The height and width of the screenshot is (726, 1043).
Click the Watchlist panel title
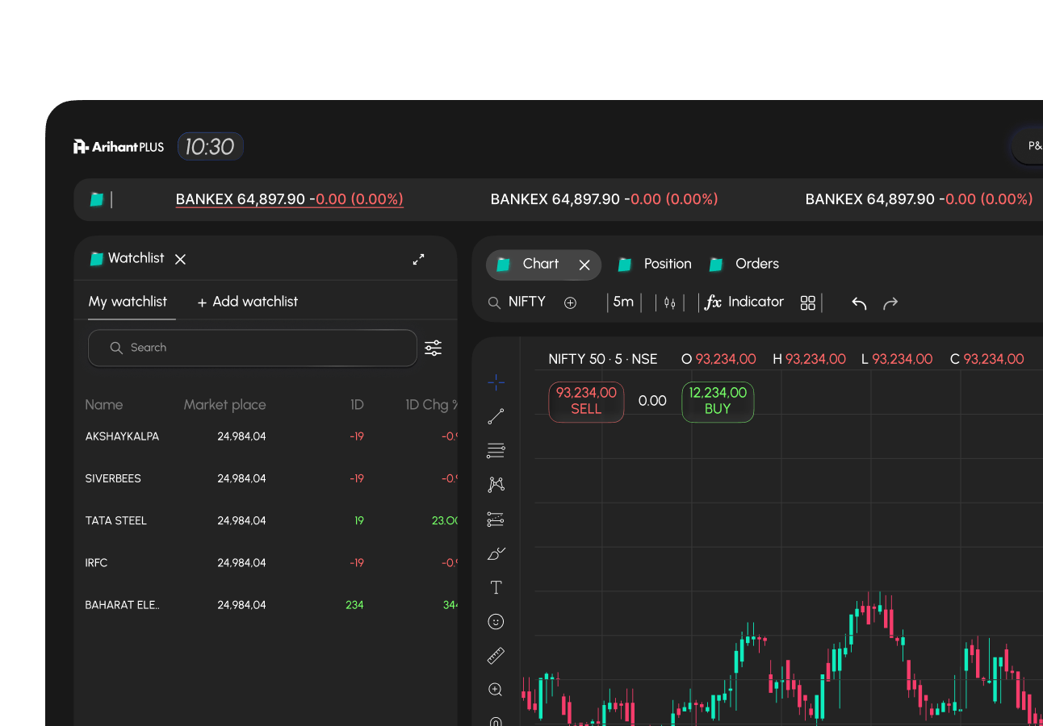point(136,258)
